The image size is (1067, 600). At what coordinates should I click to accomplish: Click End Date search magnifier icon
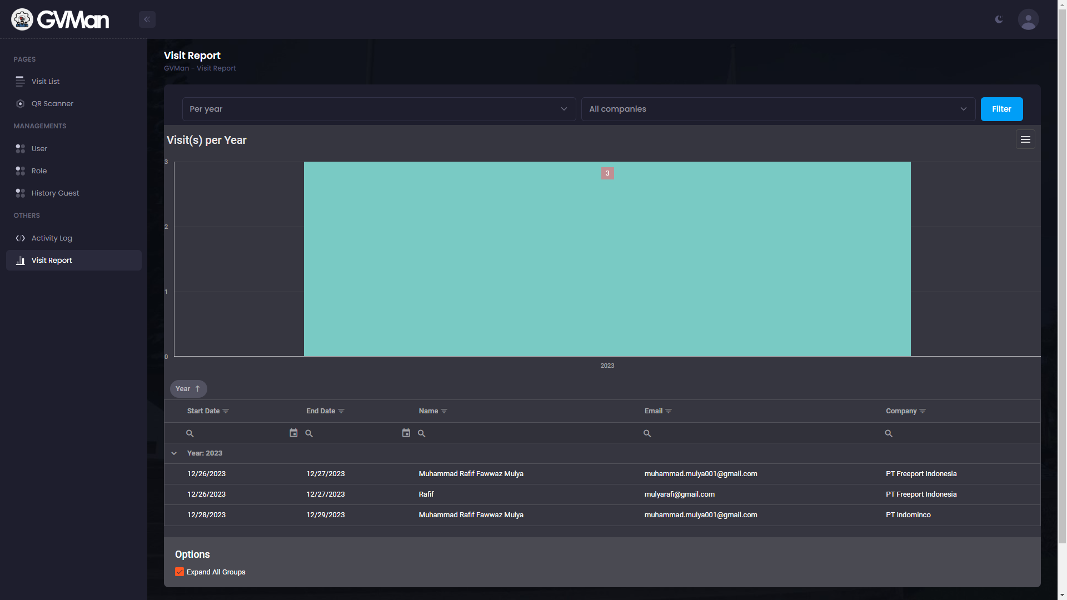[309, 433]
